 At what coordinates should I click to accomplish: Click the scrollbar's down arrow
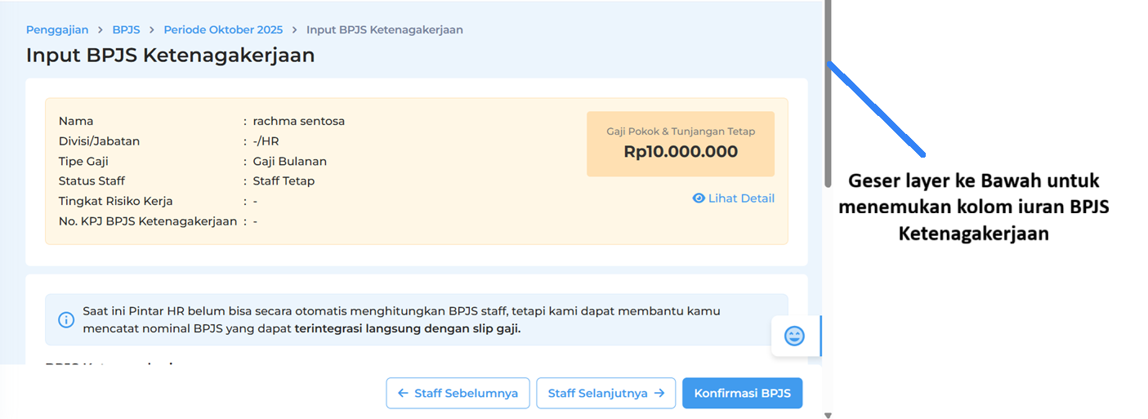click(x=828, y=415)
